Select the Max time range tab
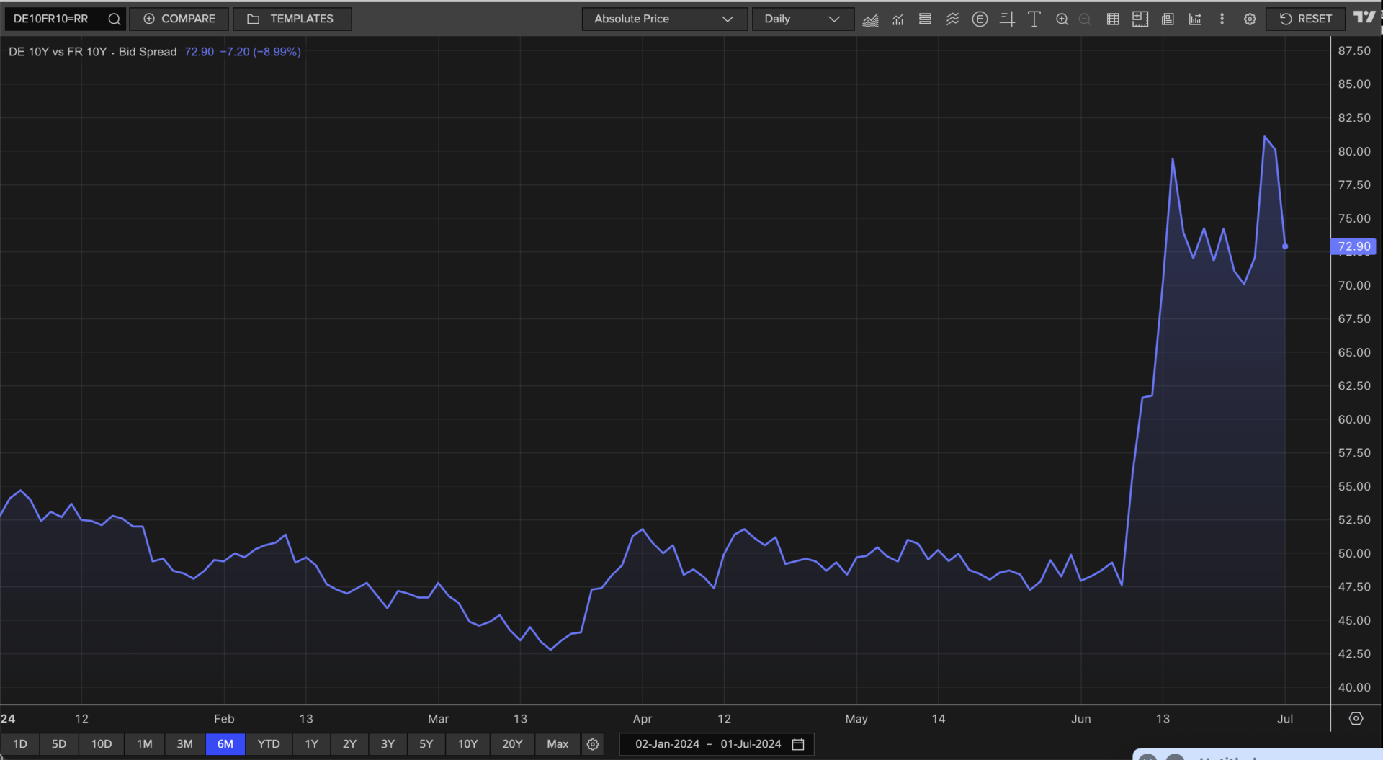This screenshot has height=760, width=1383. click(557, 743)
